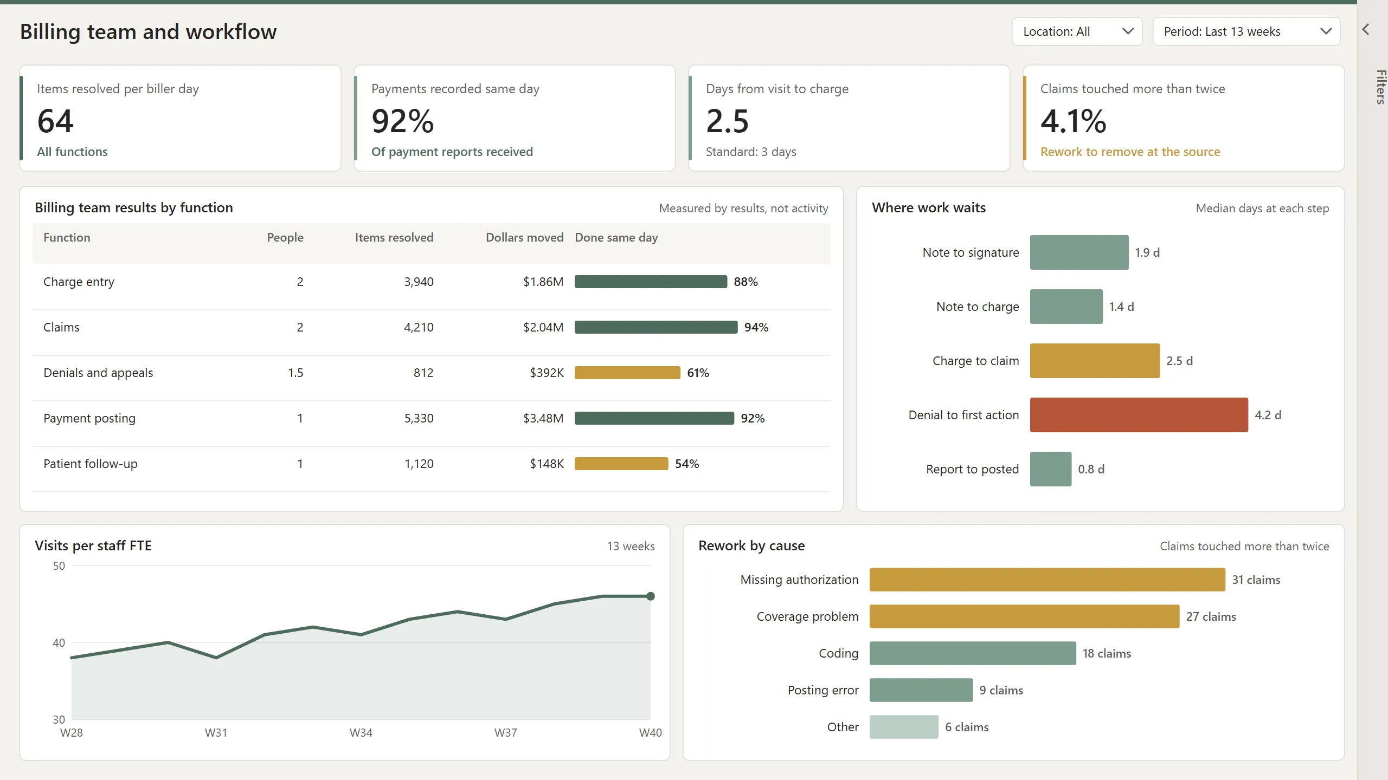Collapse the Filters pane chevron
The height and width of the screenshot is (780, 1388).
coord(1366,30)
